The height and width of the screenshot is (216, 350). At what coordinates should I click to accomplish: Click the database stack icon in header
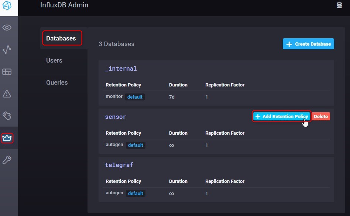[339, 5]
